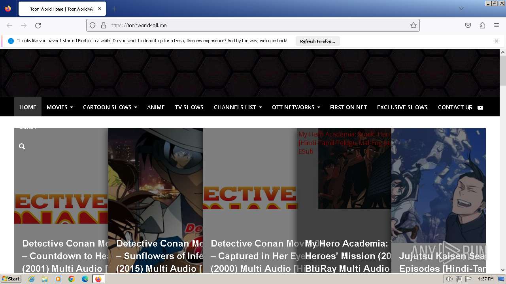Screen dimensions: 506x284
Task: Open Detective Conan Captured in Her Eyes post
Action: pos(254,256)
